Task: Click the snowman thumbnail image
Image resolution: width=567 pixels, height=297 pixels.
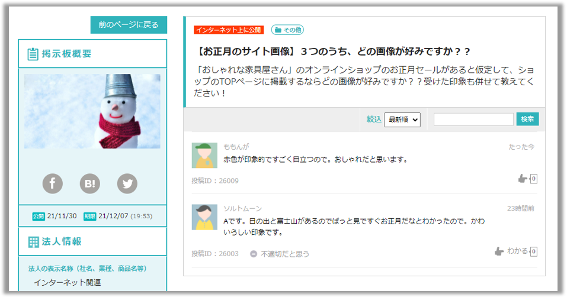Action: pos(92,111)
